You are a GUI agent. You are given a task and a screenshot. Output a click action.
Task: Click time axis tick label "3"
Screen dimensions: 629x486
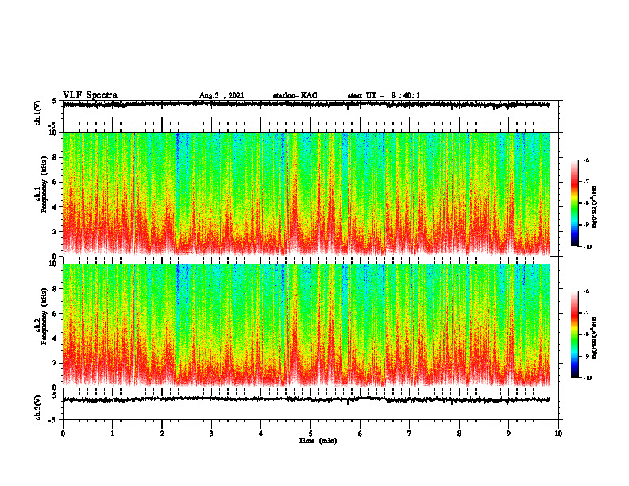click(211, 434)
